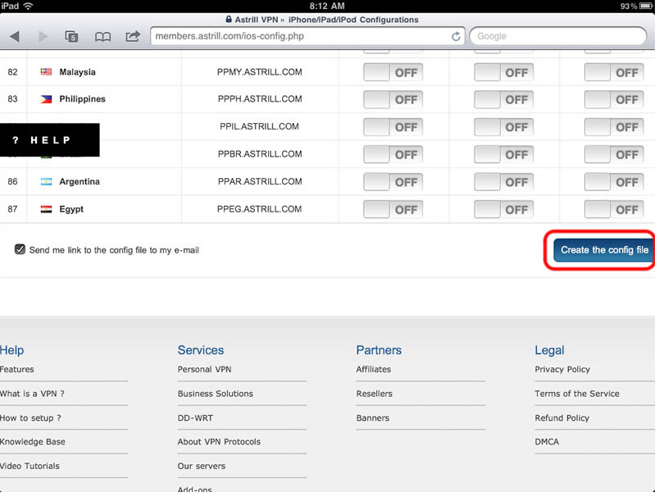This screenshot has width=659, height=497.
Task: Click the Legal footer heading
Action: [549, 350]
